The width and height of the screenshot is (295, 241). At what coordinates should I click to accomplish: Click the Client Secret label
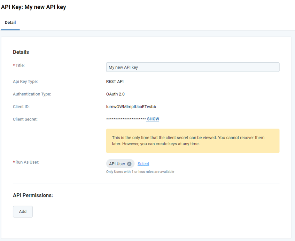pyautogui.click(x=25, y=119)
